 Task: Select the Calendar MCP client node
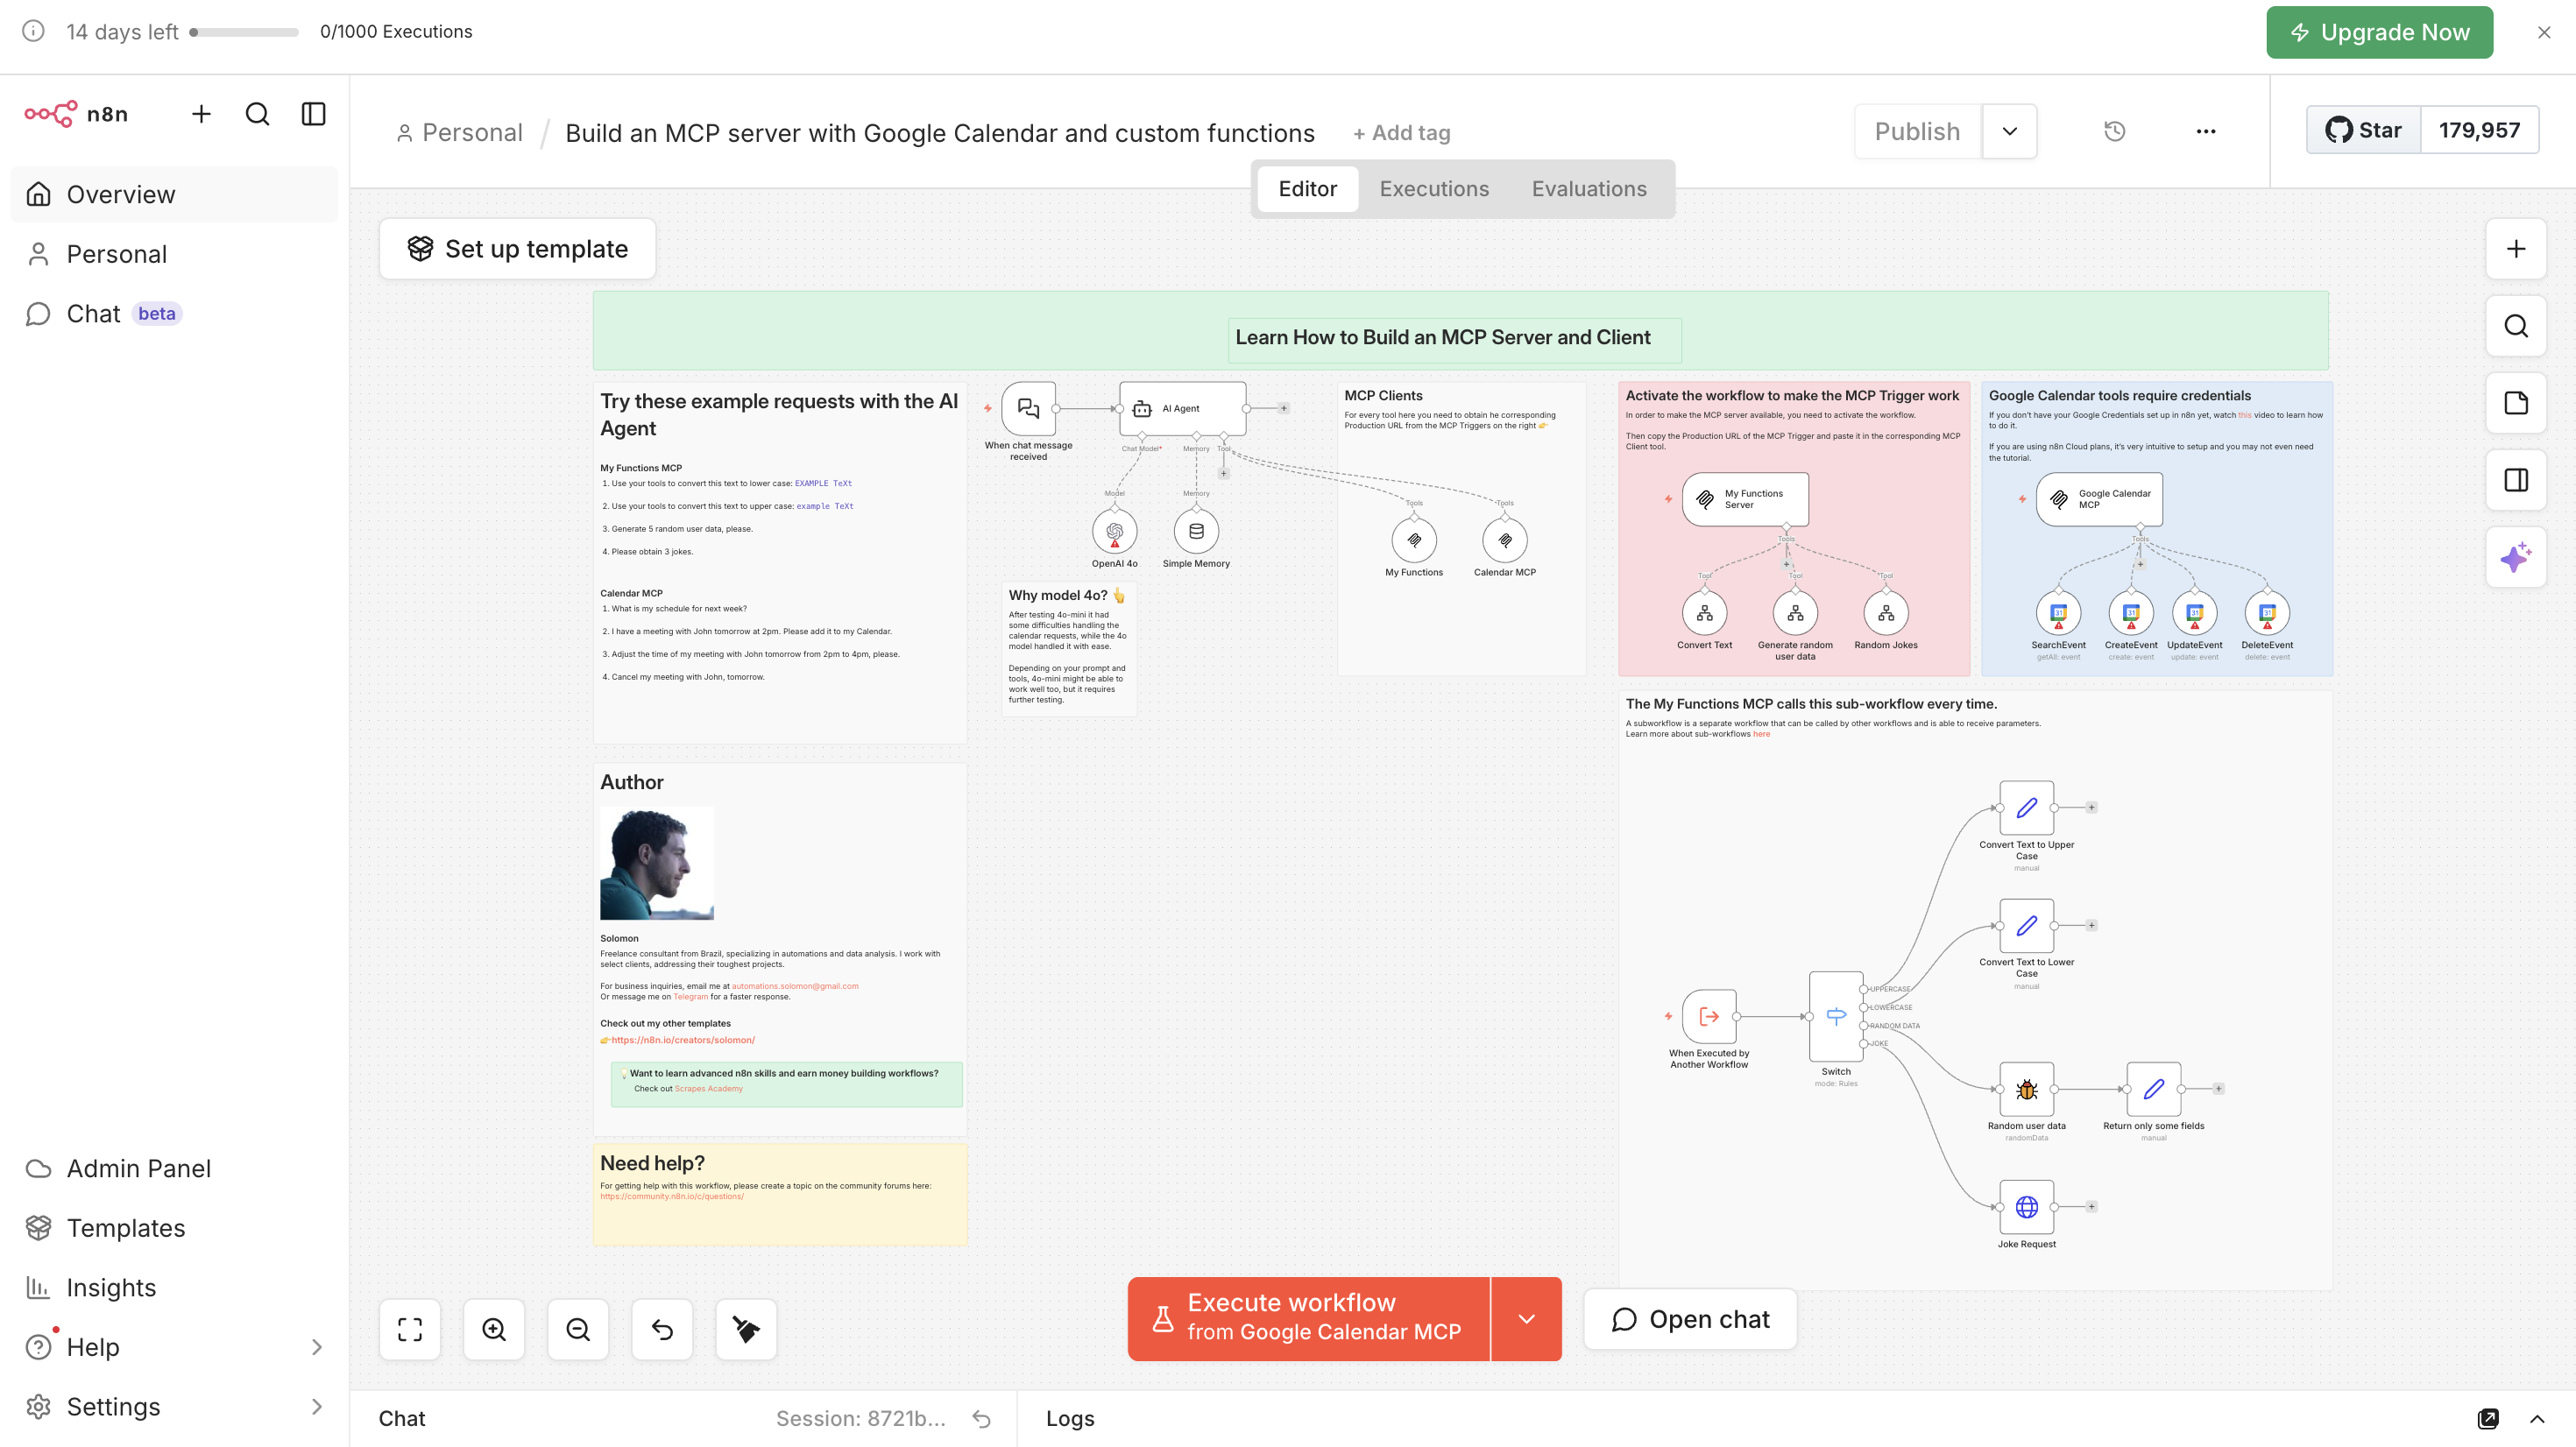point(1504,540)
